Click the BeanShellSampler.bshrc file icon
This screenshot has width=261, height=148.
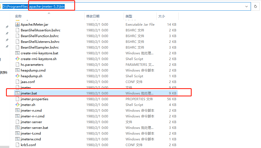pos(17,48)
